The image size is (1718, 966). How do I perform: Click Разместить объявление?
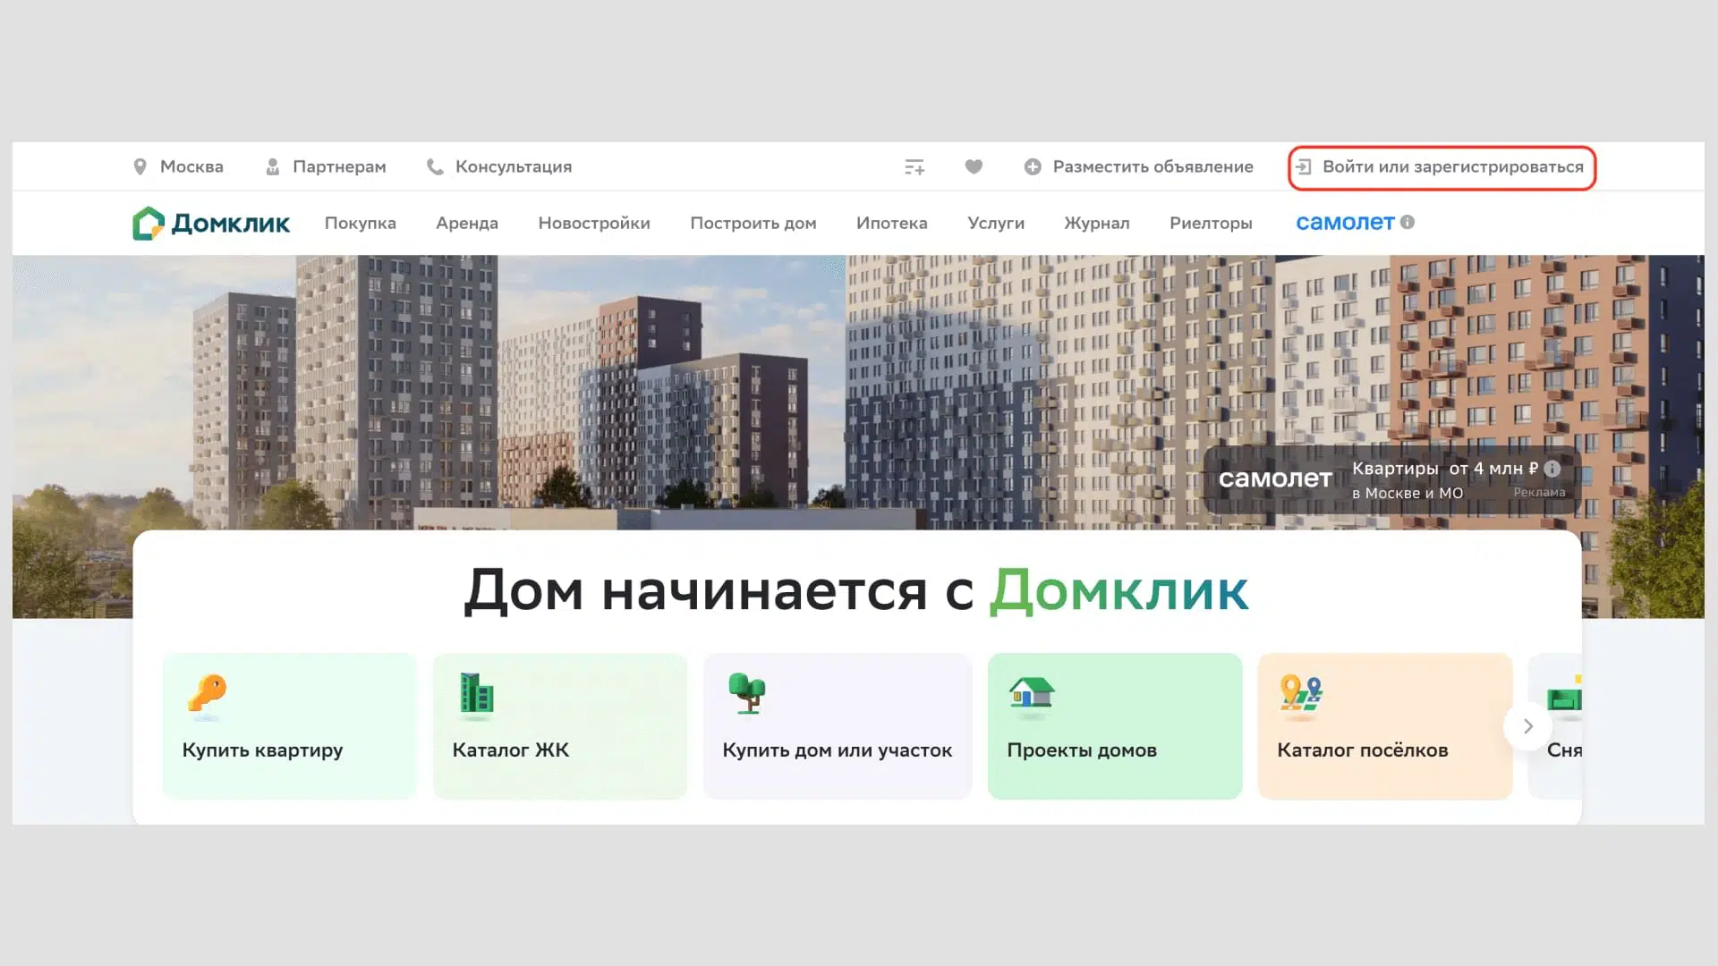(1152, 167)
